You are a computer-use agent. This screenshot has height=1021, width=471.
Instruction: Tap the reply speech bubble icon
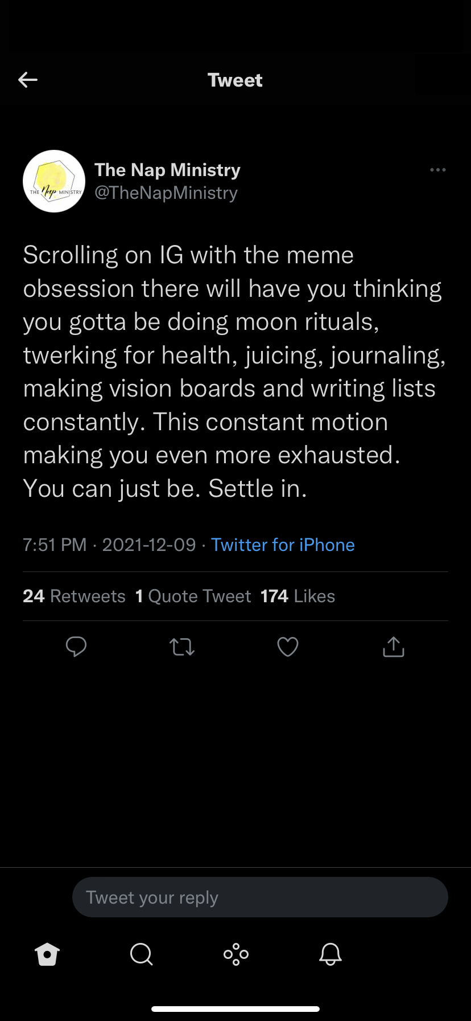pos(76,647)
